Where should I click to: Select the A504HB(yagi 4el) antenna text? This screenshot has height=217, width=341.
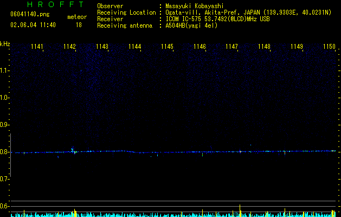point(191,25)
